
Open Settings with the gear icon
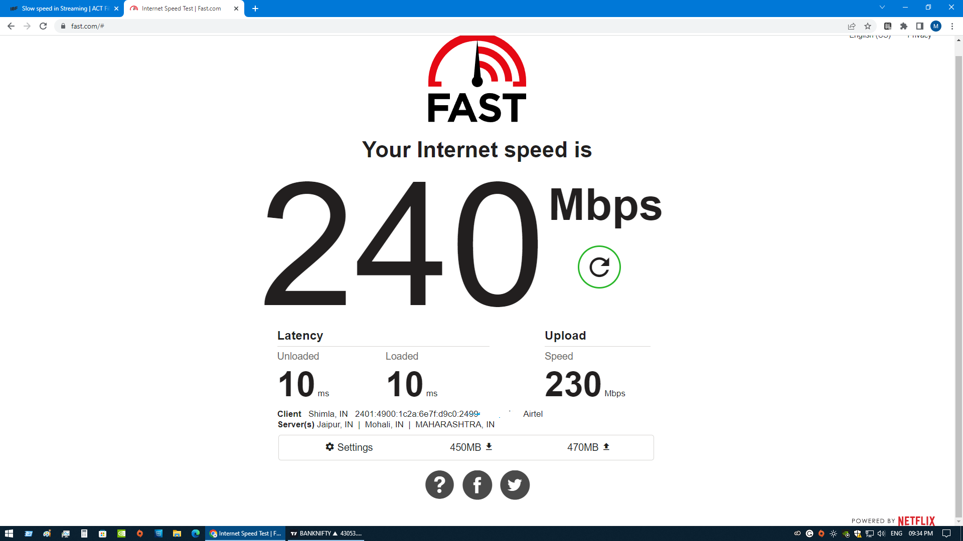pyautogui.click(x=349, y=447)
